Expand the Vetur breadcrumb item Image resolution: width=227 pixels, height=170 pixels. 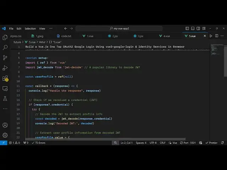[42, 42]
